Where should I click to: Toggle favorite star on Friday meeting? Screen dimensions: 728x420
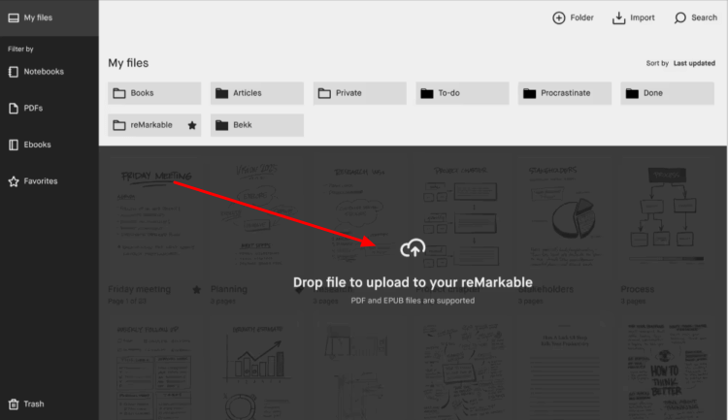pos(196,290)
